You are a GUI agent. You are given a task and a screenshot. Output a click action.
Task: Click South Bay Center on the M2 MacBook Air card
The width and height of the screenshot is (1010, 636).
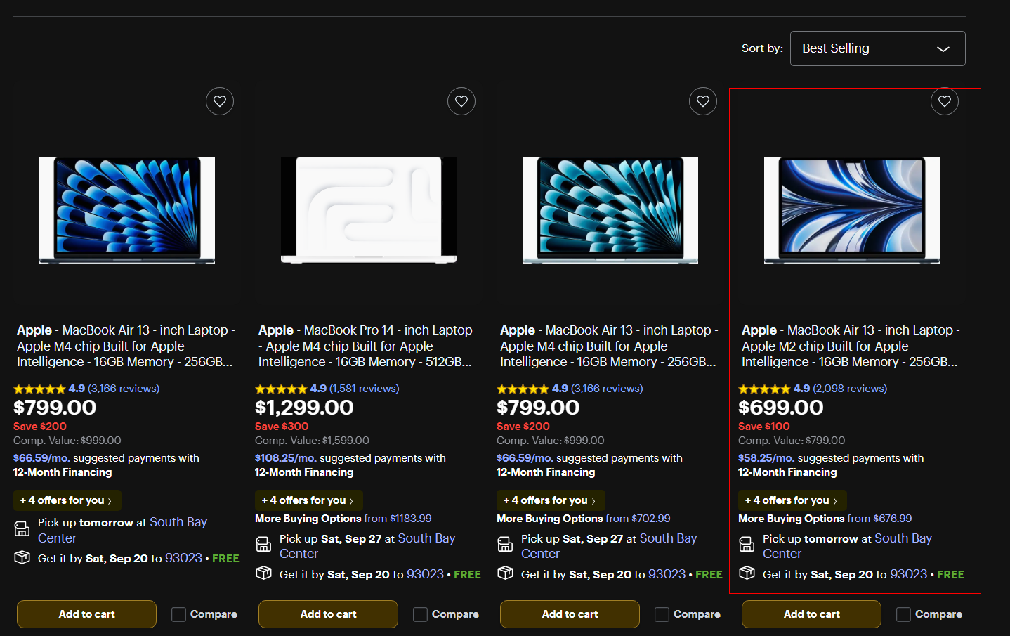pos(847,546)
